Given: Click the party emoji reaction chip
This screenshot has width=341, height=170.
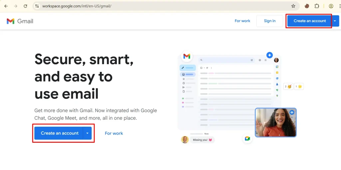Looking at the screenshot, I should pyautogui.click(x=288, y=86).
